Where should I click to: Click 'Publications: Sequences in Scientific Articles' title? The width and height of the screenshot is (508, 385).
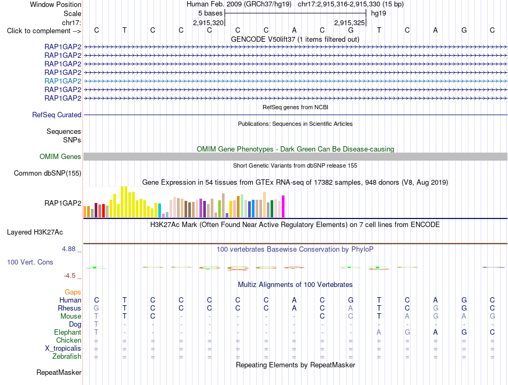[x=295, y=124]
